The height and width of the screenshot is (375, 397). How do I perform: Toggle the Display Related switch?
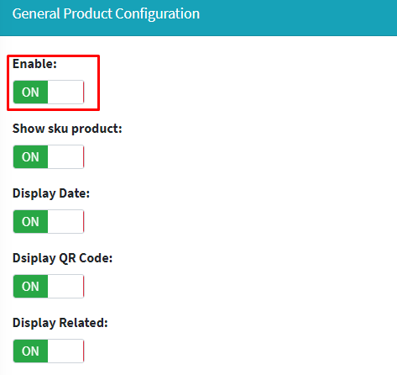[x=49, y=351]
